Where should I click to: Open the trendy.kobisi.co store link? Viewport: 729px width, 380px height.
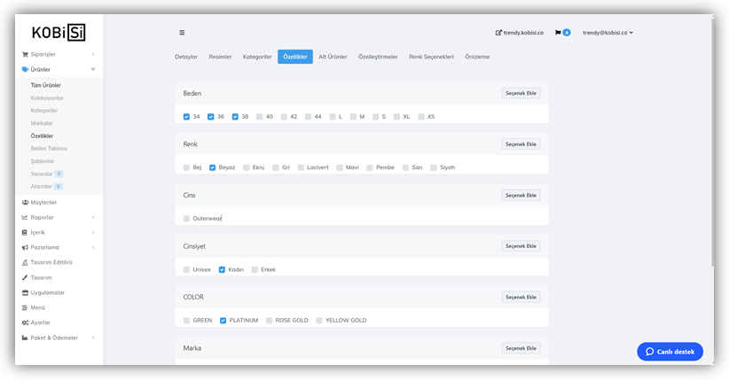[x=519, y=33]
